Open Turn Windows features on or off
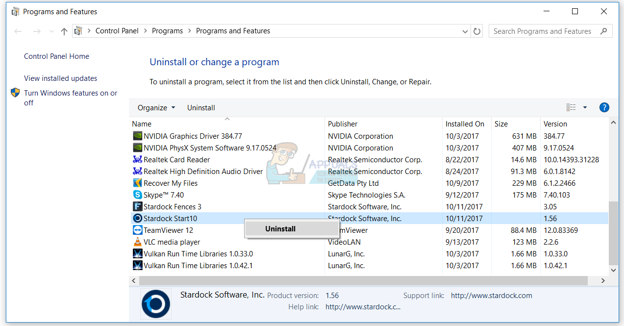This screenshot has height=326, width=624. click(71, 98)
